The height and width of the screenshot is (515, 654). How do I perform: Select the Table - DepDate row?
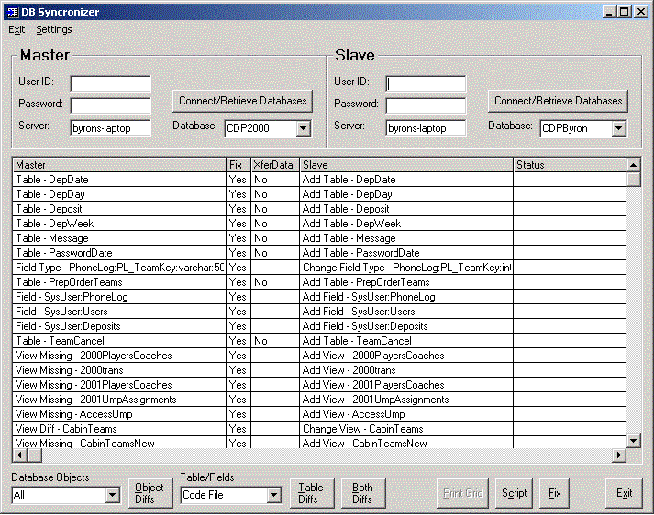point(119,180)
